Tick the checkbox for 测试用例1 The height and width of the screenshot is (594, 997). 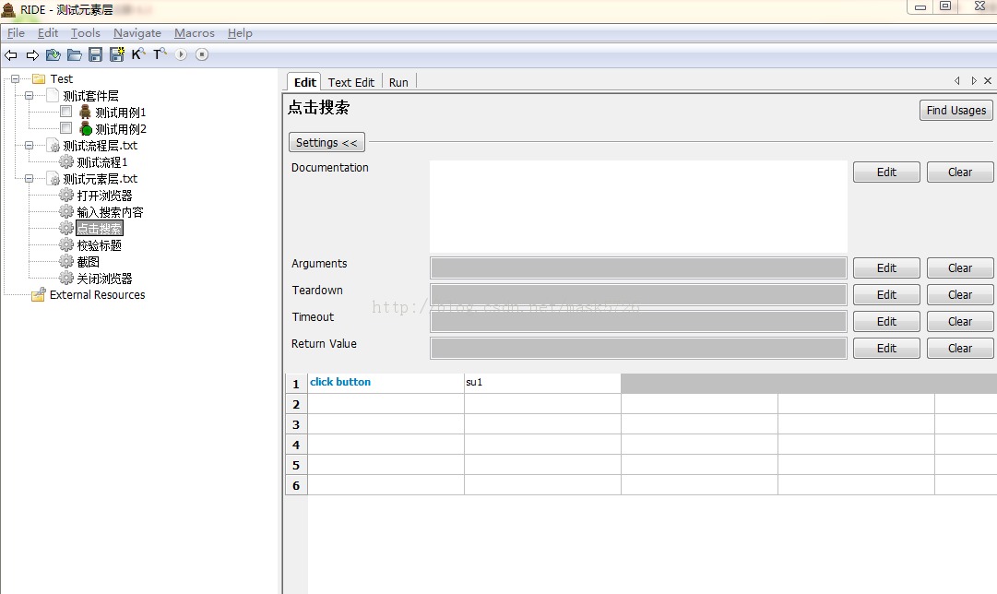pyautogui.click(x=66, y=112)
